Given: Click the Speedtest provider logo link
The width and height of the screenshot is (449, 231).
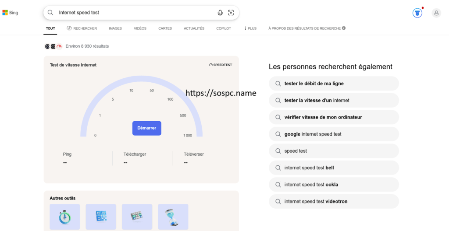Looking at the screenshot, I should pyautogui.click(x=221, y=65).
